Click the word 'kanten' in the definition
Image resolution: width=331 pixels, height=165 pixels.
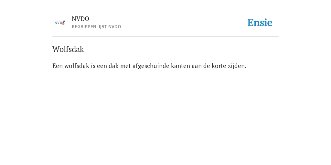pos(180,66)
